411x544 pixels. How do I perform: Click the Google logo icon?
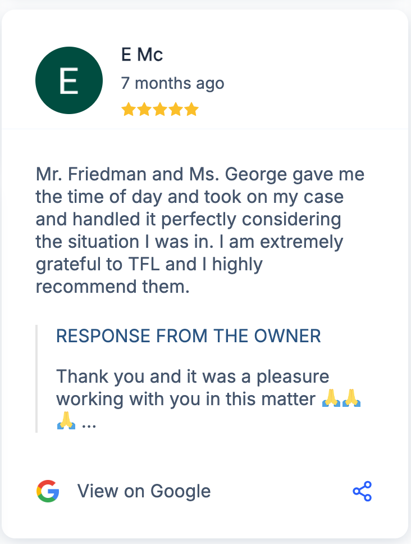click(48, 491)
